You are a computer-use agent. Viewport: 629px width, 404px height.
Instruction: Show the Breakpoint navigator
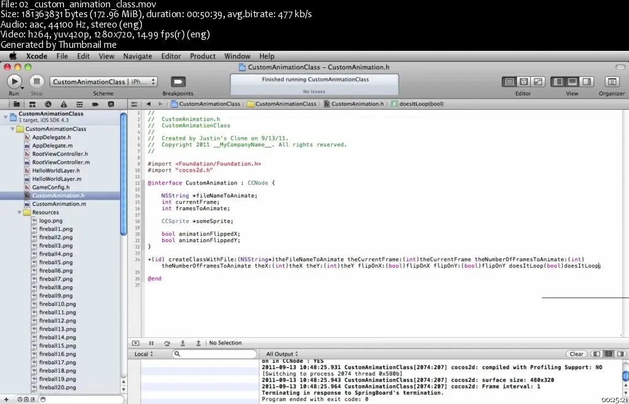pos(95,104)
